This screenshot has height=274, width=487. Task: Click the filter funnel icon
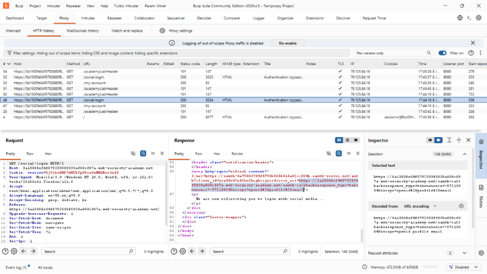pyautogui.click(x=9, y=53)
